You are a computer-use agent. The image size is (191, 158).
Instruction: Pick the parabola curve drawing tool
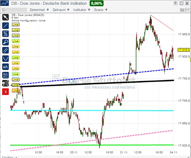click(5, 59)
